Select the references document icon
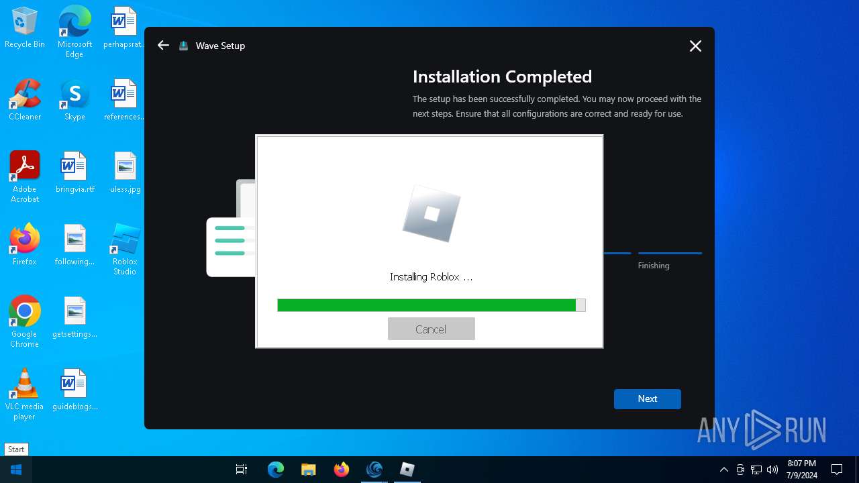859x483 pixels. (x=124, y=101)
